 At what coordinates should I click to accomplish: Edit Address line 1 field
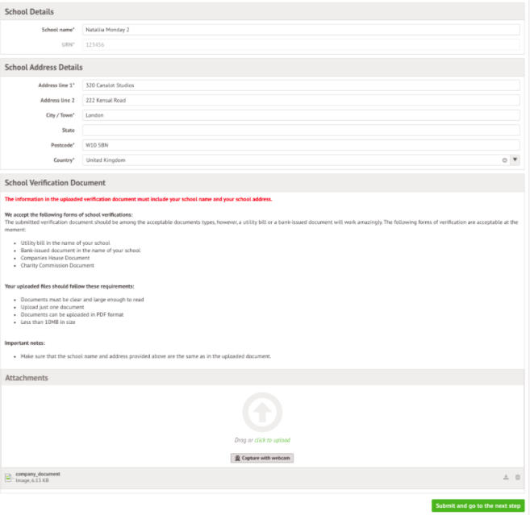coord(300,85)
